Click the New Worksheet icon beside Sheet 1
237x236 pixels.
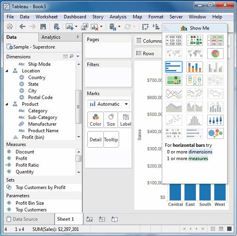point(90,219)
